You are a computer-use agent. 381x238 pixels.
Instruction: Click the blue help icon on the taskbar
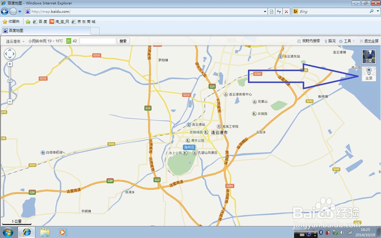(309, 234)
